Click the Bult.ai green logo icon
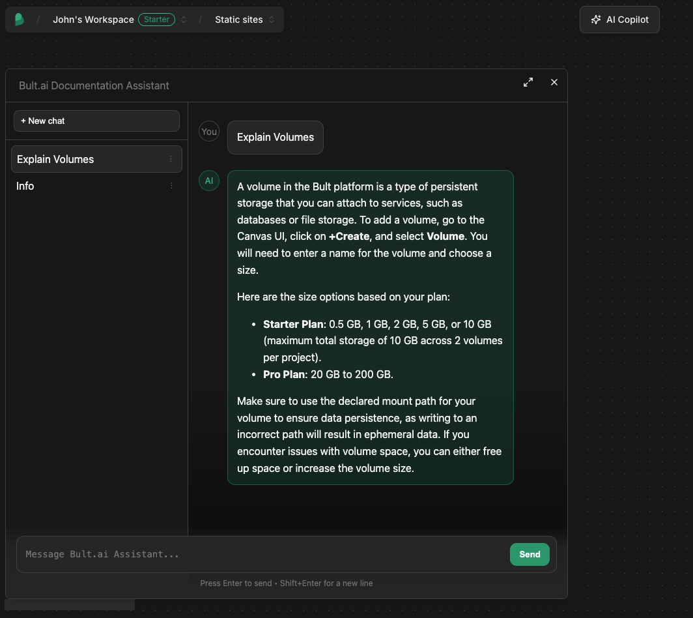This screenshot has width=693, height=618. tap(18, 19)
